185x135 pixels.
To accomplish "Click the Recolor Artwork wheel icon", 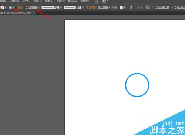I will tap(131, 7).
